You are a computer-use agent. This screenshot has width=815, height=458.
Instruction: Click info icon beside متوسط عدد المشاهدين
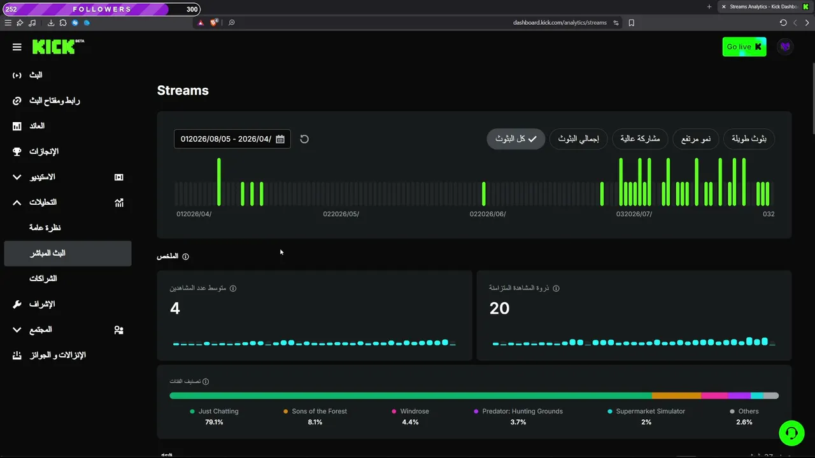233,288
